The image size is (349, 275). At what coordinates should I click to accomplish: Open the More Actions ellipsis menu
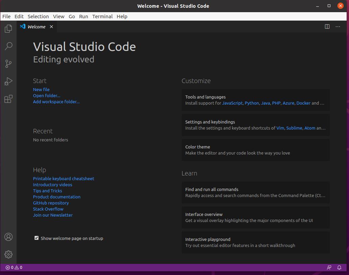pyautogui.click(x=338, y=27)
